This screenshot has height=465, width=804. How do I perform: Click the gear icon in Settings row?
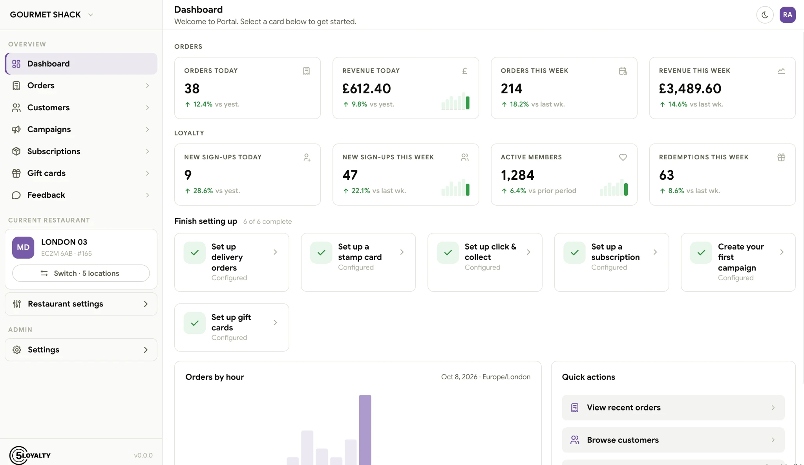17,350
